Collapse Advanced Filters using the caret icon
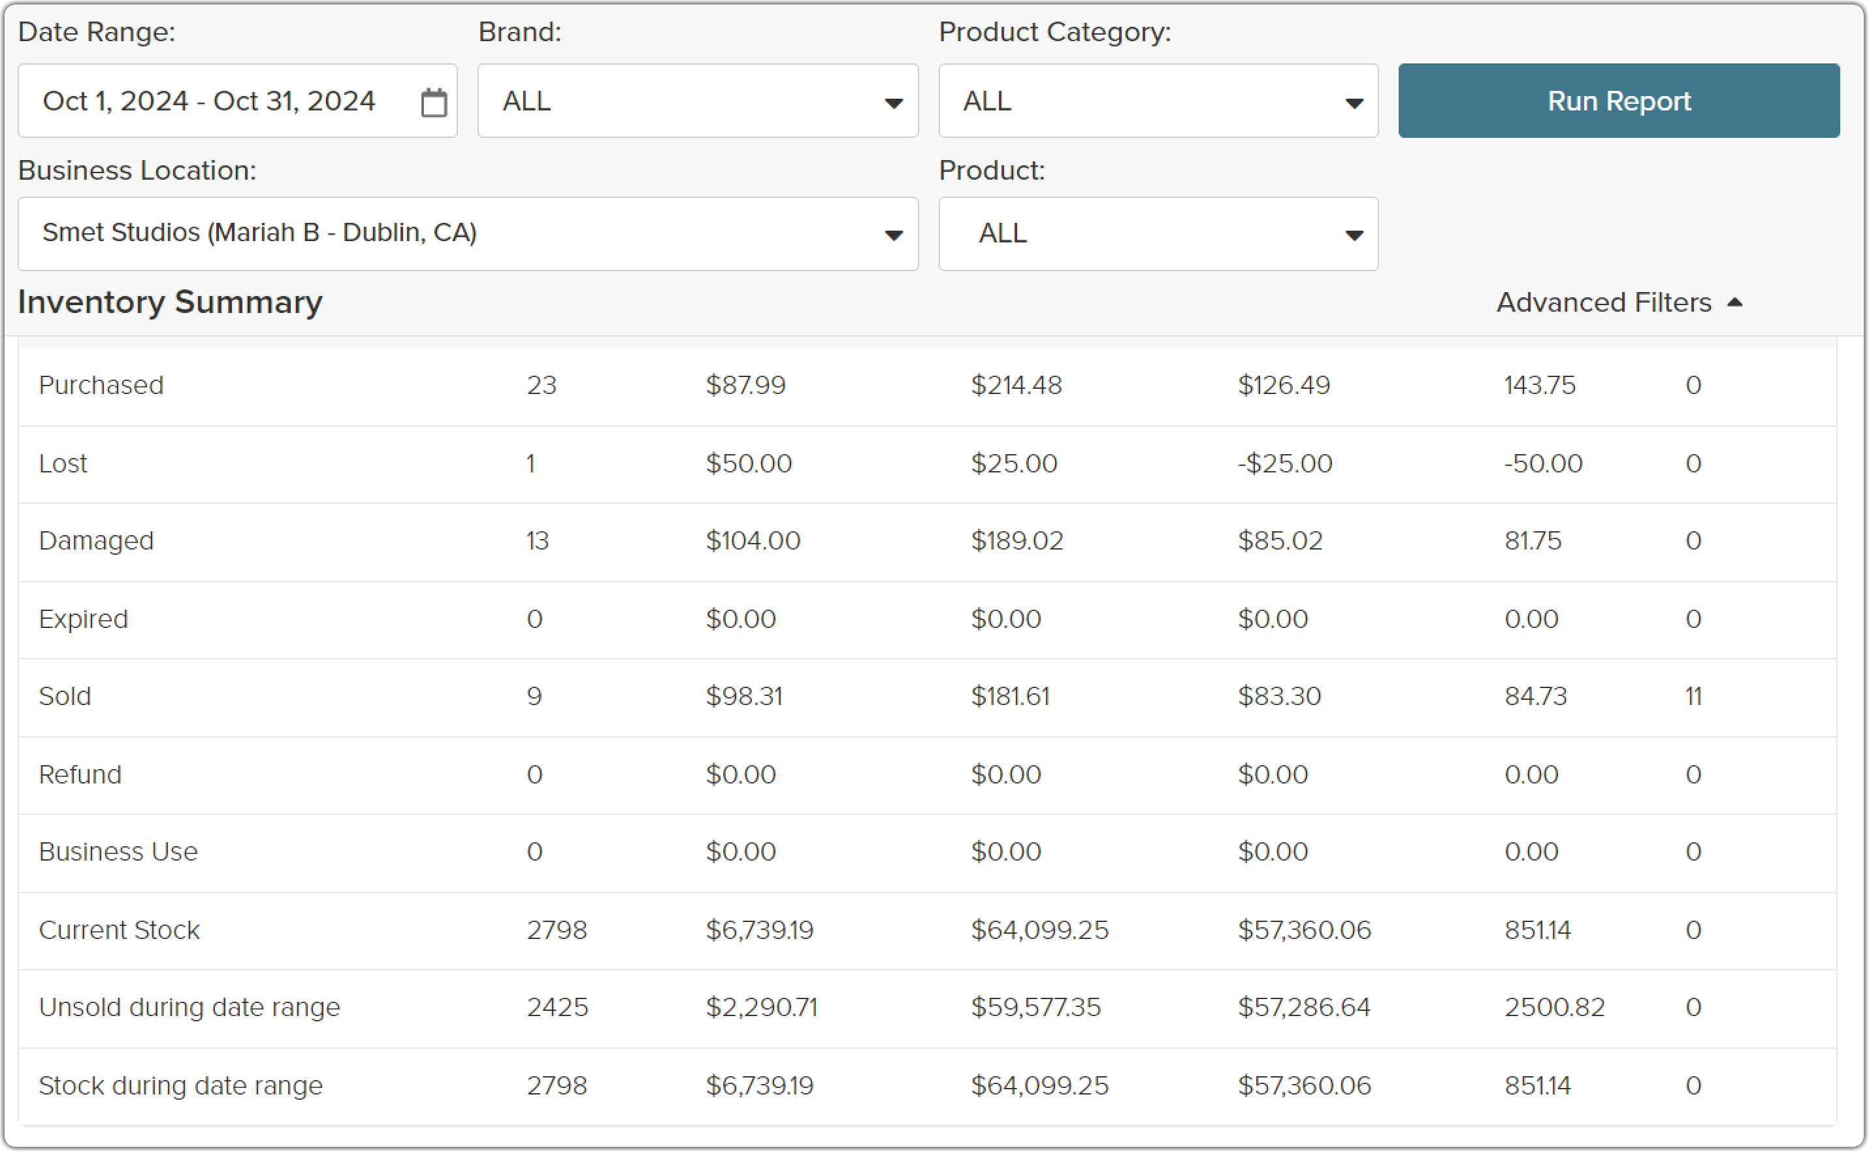 pos(1735,303)
